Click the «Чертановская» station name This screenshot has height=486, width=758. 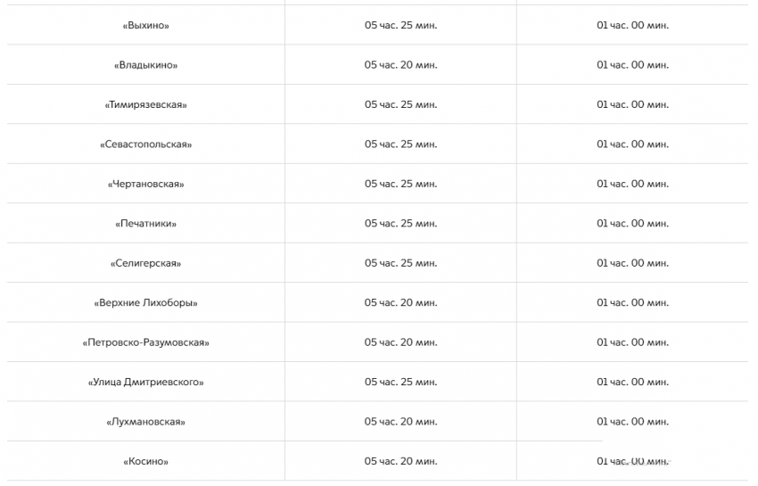pos(145,185)
